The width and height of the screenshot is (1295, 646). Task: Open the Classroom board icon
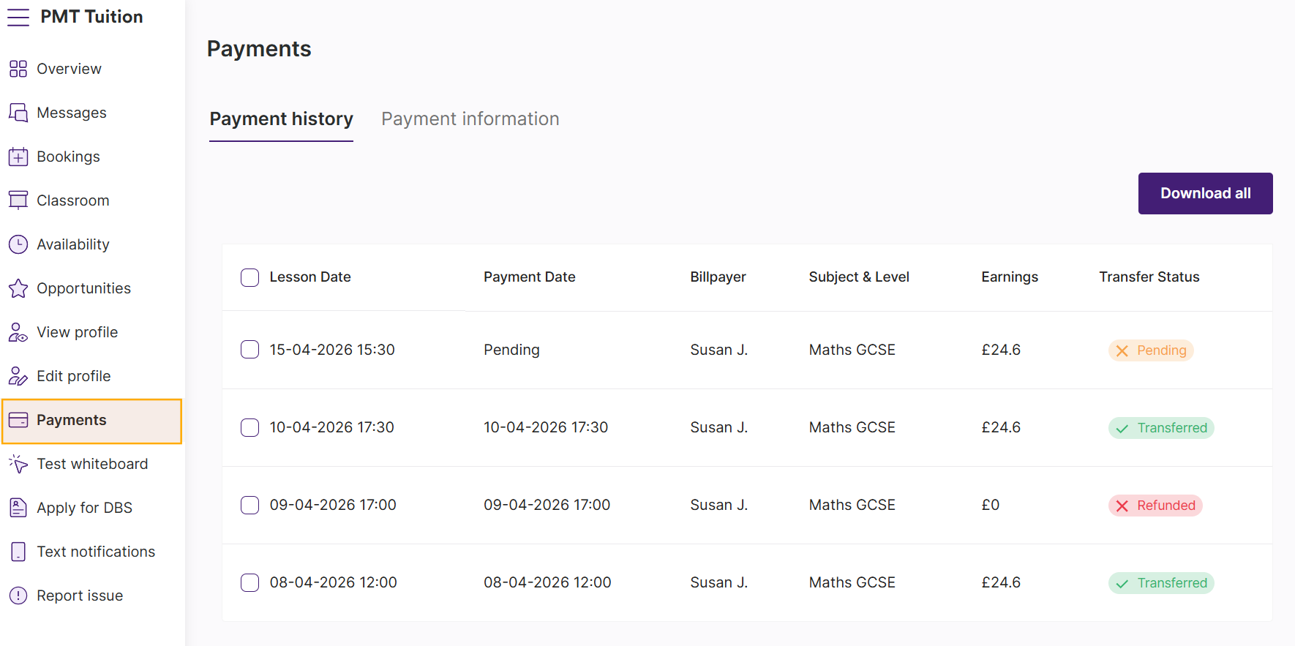click(18, 200)
